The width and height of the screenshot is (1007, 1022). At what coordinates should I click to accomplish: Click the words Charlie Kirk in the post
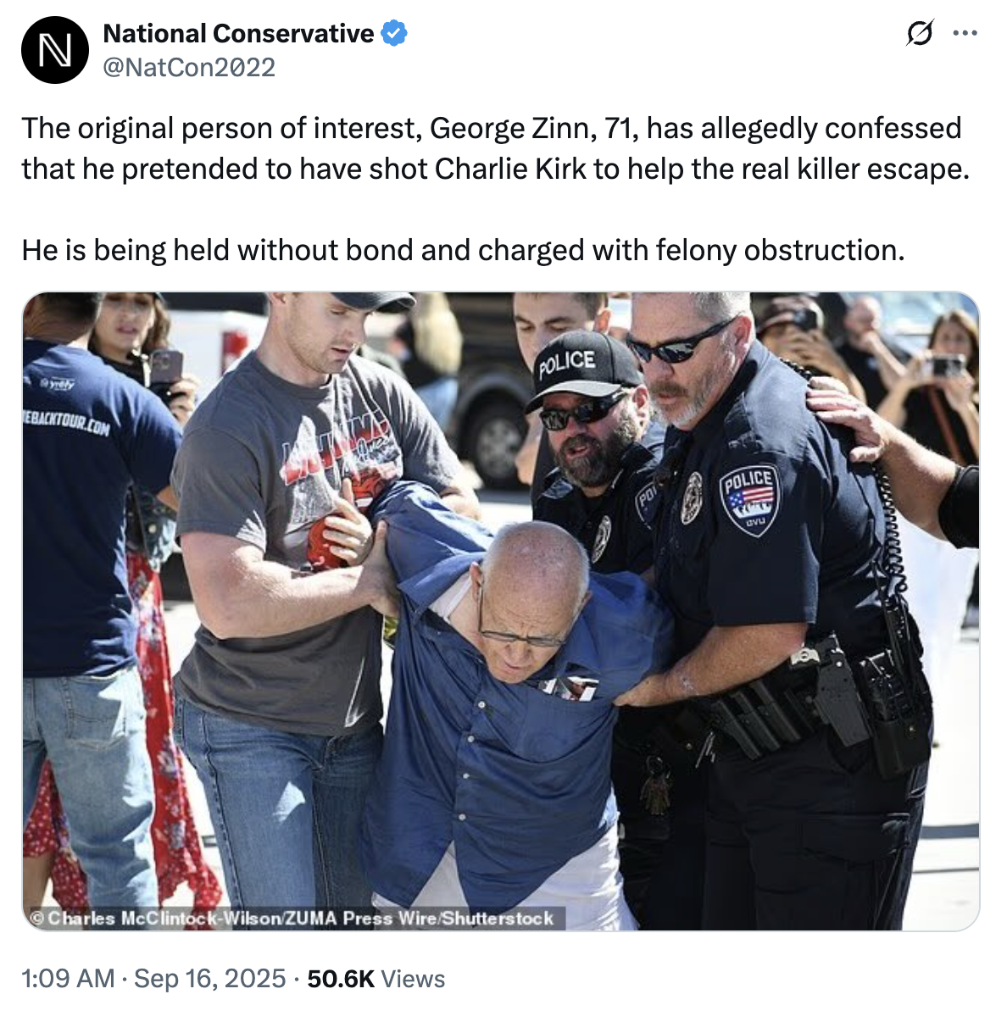[510, 169]
